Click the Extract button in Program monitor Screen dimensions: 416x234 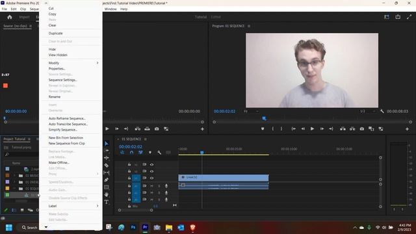[x=352, y=129]
